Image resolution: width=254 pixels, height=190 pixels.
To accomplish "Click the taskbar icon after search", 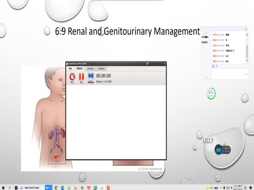I will tap(16, 188).
